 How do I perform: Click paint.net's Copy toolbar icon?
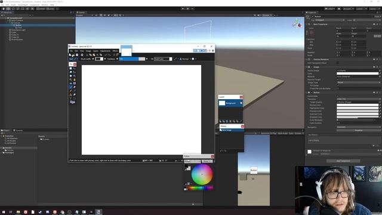[x=90, y=55]
